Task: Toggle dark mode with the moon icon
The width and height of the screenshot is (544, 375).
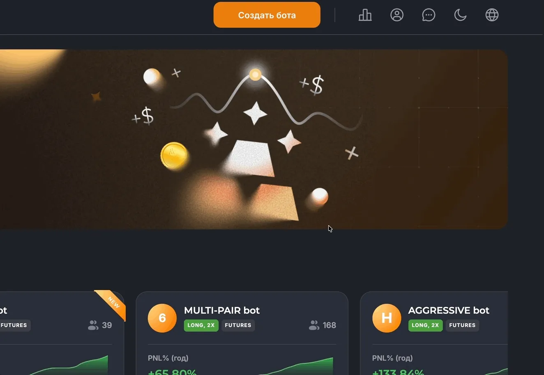Action: click(460, 15)
